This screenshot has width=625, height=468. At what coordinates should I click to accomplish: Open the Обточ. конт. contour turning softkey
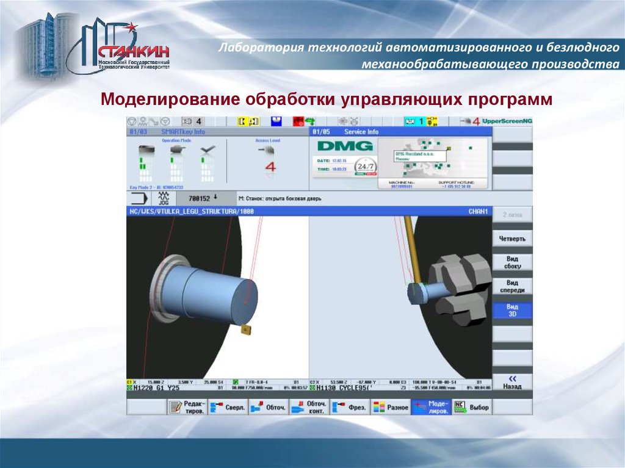(309, 407)
